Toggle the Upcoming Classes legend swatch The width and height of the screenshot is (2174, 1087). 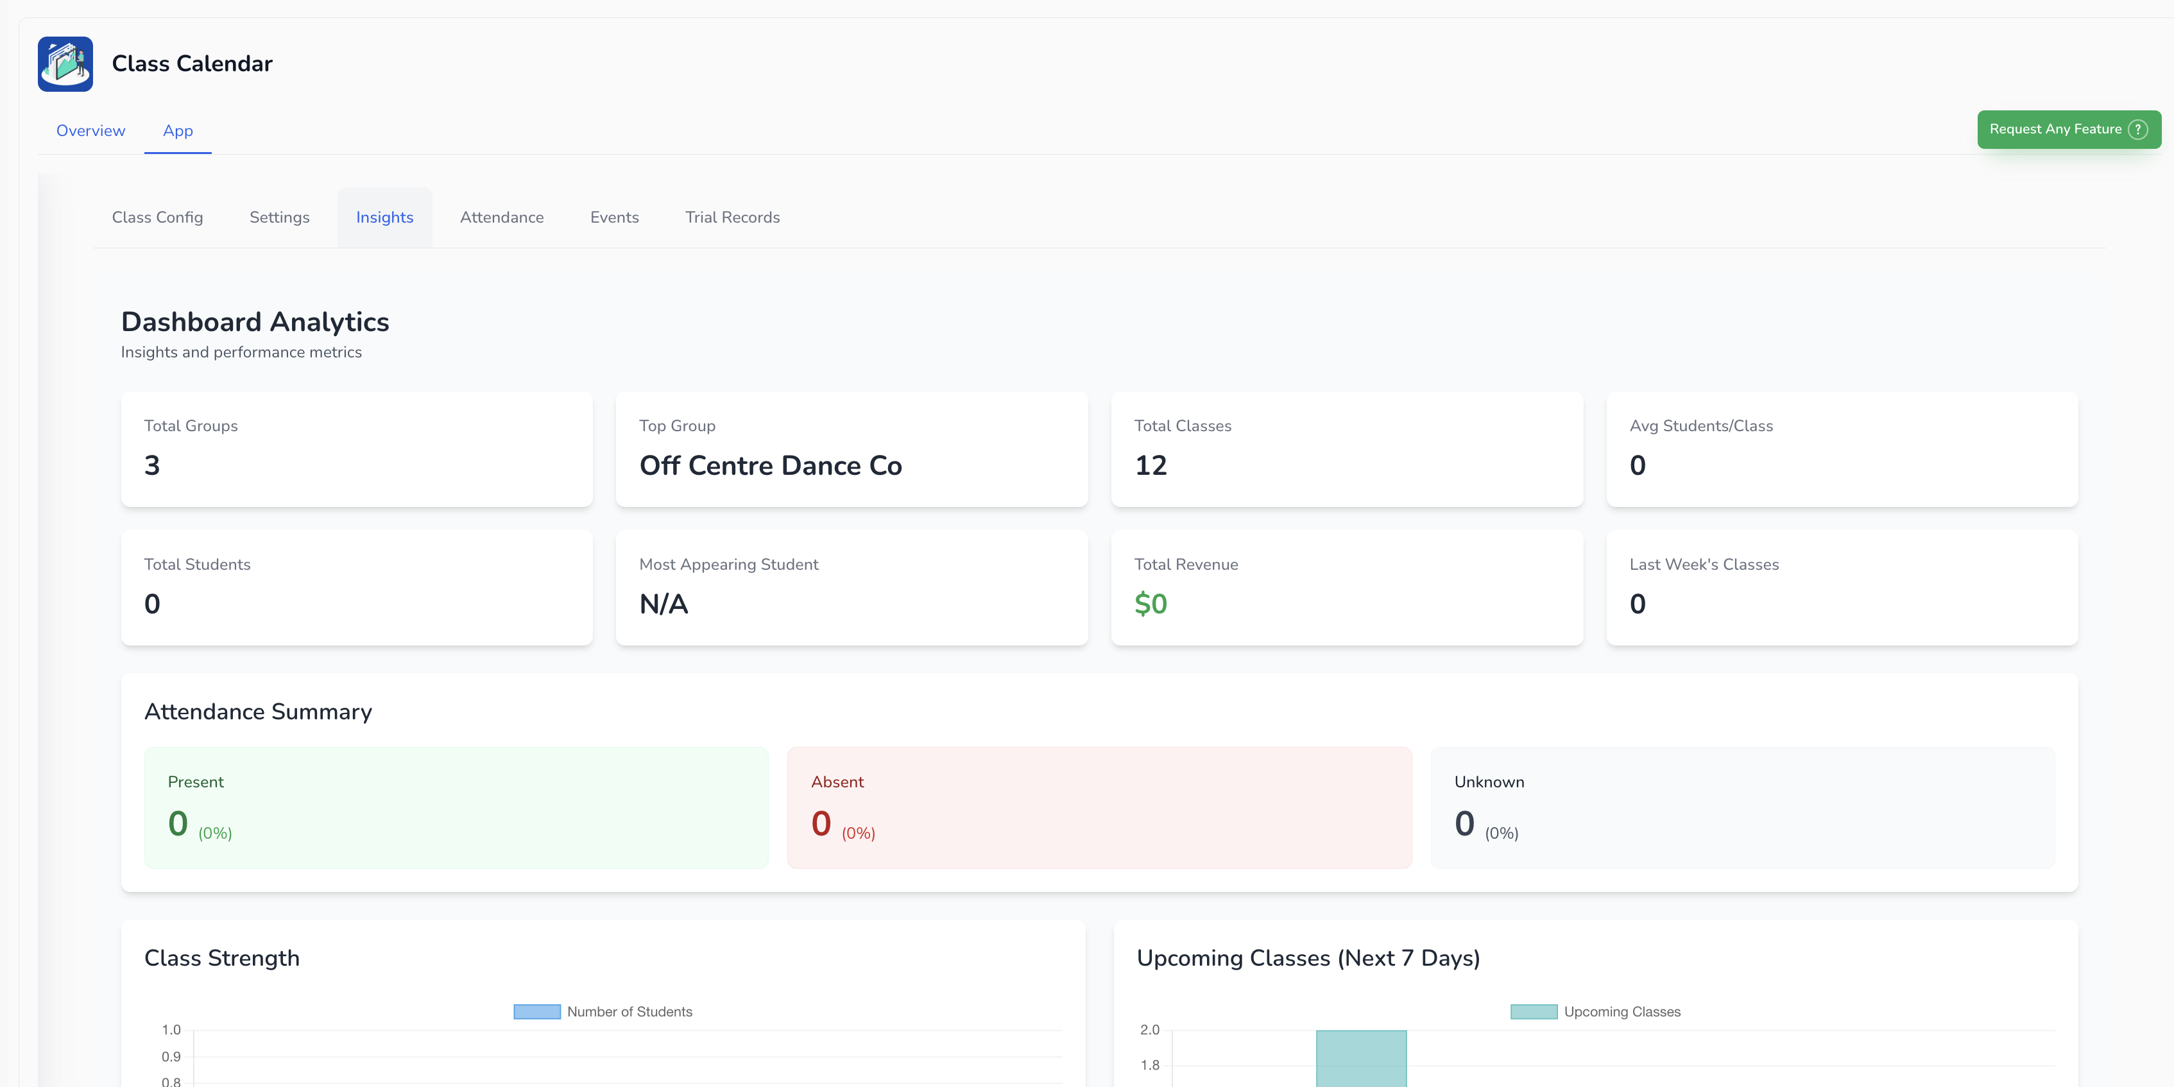click(x=1534, y=1012)
